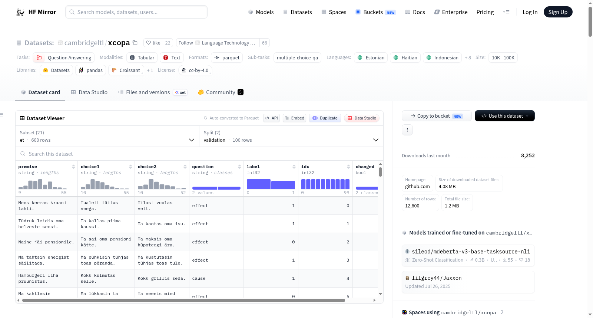Expand the +8 more languages

point(468,58)
